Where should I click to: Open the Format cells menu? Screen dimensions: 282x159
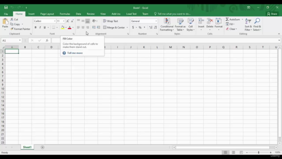pyautogui.click(x=219, y=24)
